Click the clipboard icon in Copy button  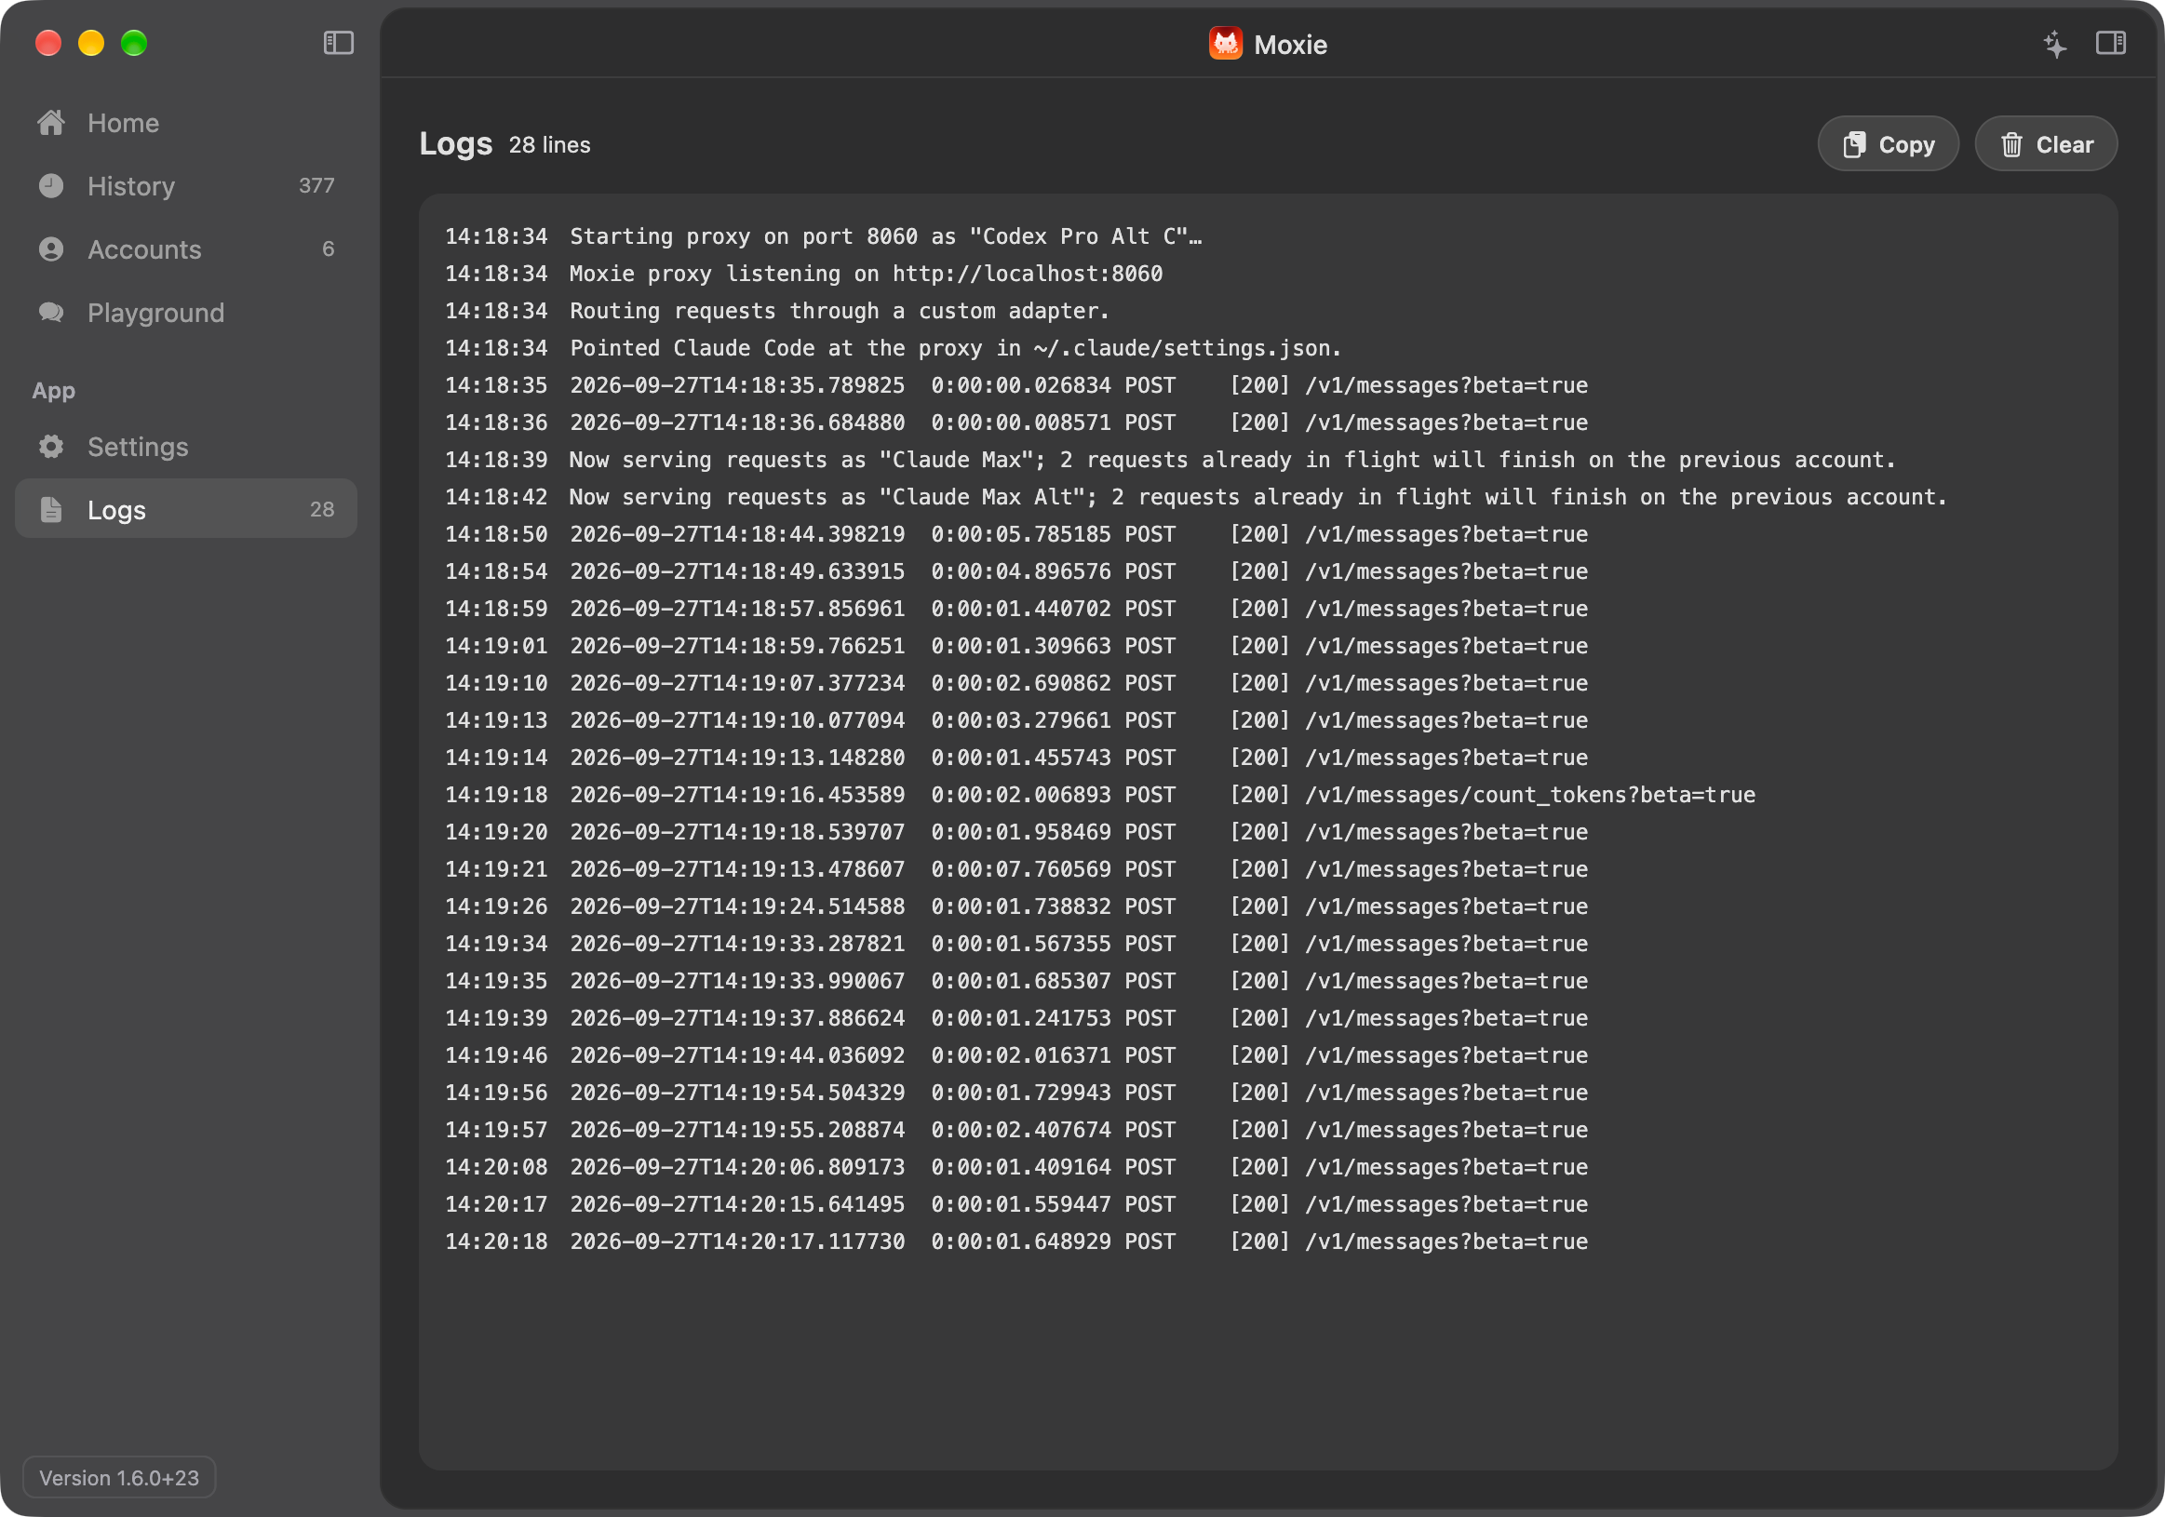[x=1854, y=144]
